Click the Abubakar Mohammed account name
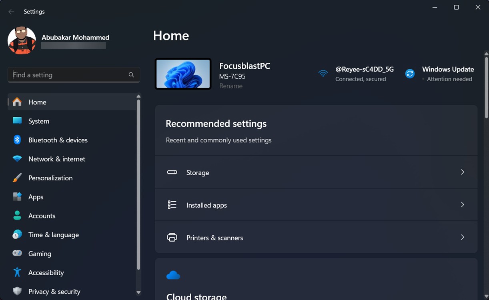Screen dimensions: 489x300 [x=75, y=37]
